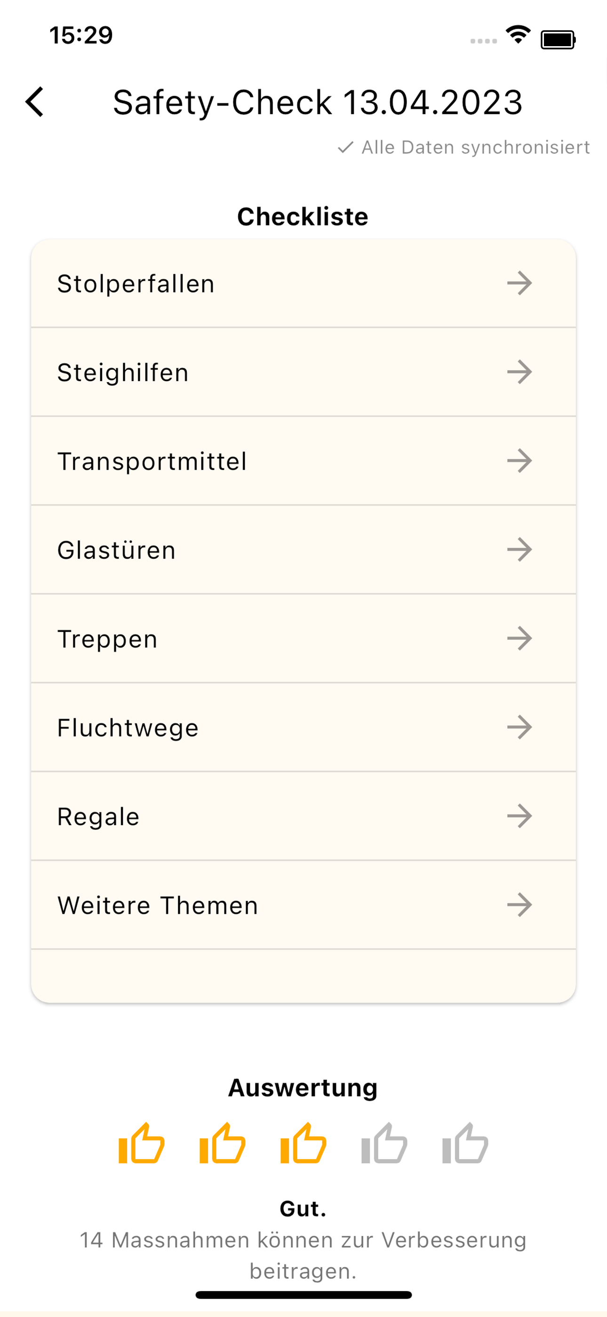Select the Fluchtwege row
Screen dimensions: 607x1317
click(x=303, y=727)
